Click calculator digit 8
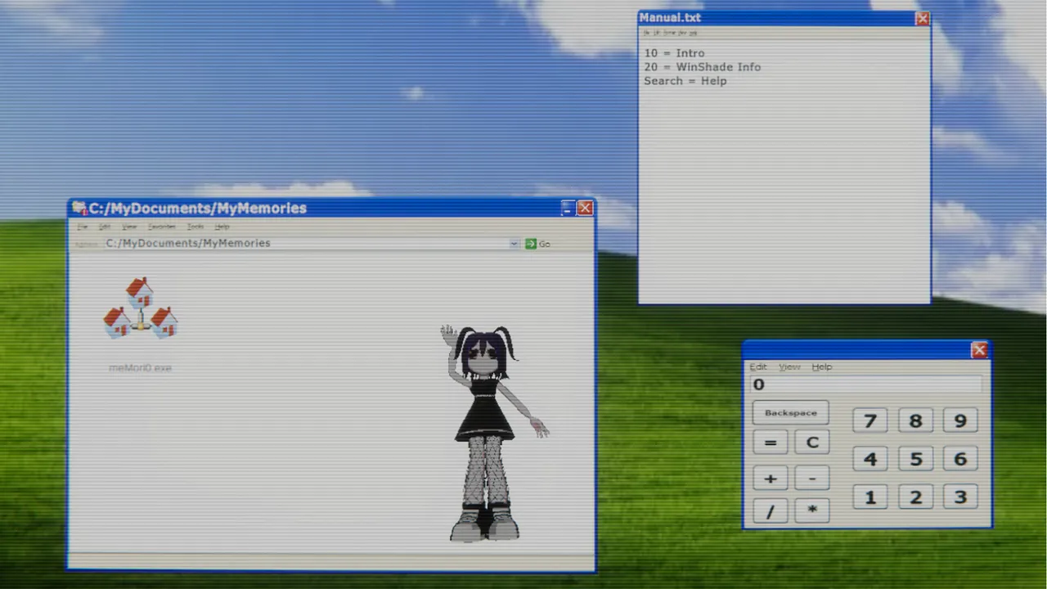This screenshot has width=1047, height=589. click(915, 420)
